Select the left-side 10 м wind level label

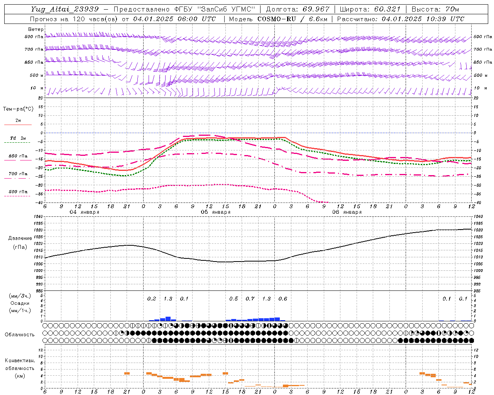(37, 88)
